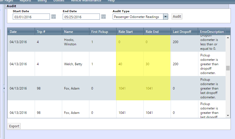Select the 'Hooks, Winston' name cell
This screenshot has width=235, height=139.
tap(75, 42)
